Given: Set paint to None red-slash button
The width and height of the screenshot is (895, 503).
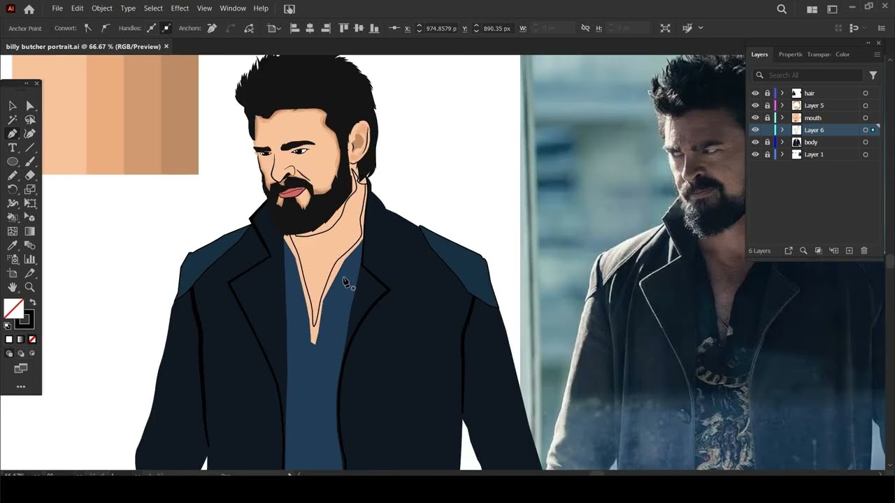Looking at the screenshot, I should (x=32, y=340).
